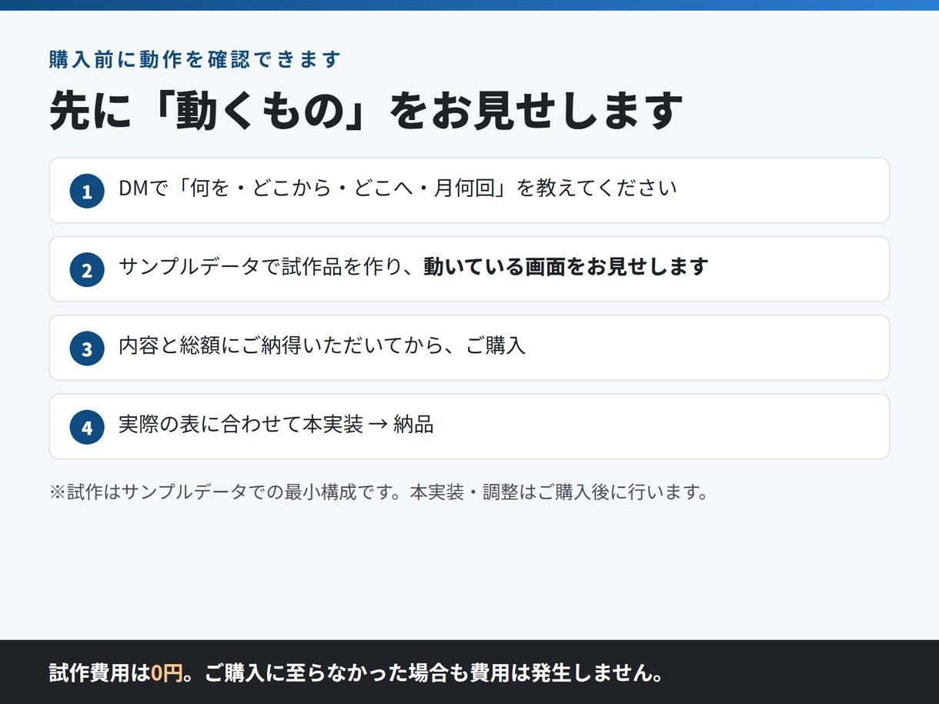This screenshot has height=704, width=939.
Task: Click the text '実際の表に合わせて本実装 → 納品'
Action: pyautogui.click(x=276, y=424)
